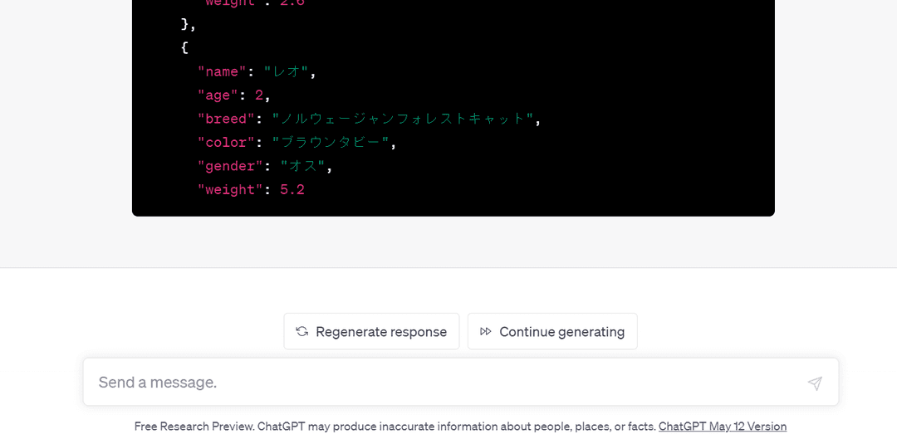The image size is (897, 444).
Task: Click the "color" key in the JSON
Action: [226, 142]
